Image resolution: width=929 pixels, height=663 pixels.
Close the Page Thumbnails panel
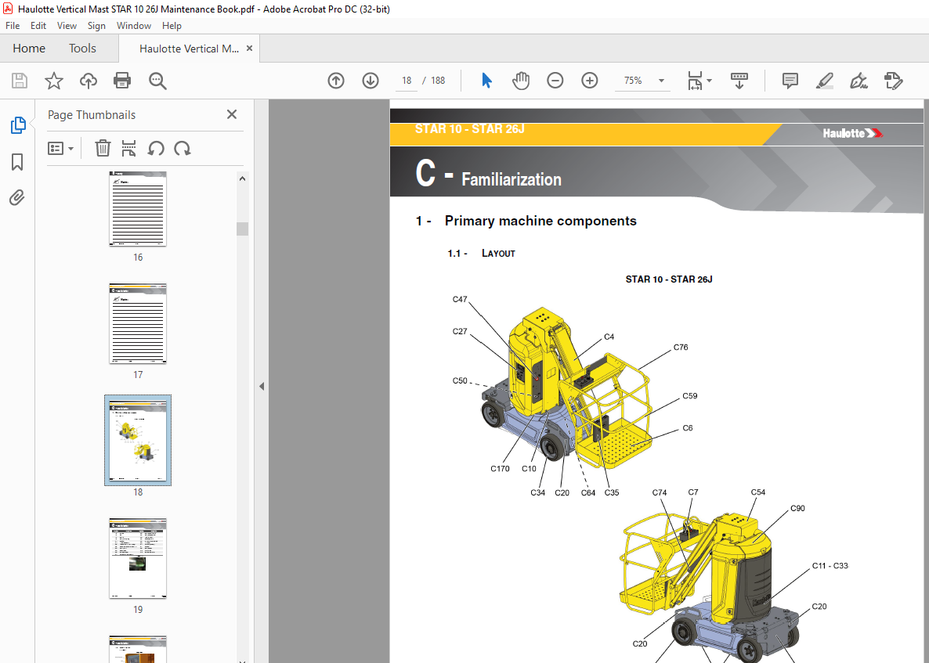[x=232, y=114]
